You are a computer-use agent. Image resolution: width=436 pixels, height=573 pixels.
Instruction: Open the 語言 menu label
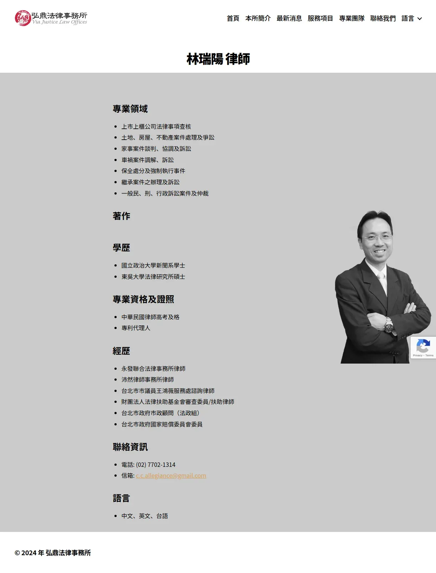408,18
